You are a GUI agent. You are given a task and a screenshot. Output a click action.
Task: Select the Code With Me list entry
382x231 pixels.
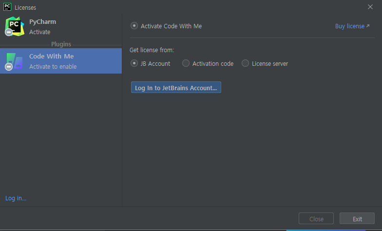point(61,61)
